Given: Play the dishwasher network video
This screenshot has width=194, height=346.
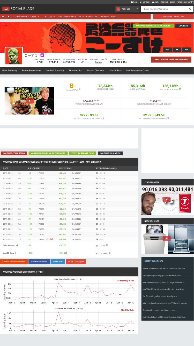Looking at the screenshot, I should click(x=167, y=239).
